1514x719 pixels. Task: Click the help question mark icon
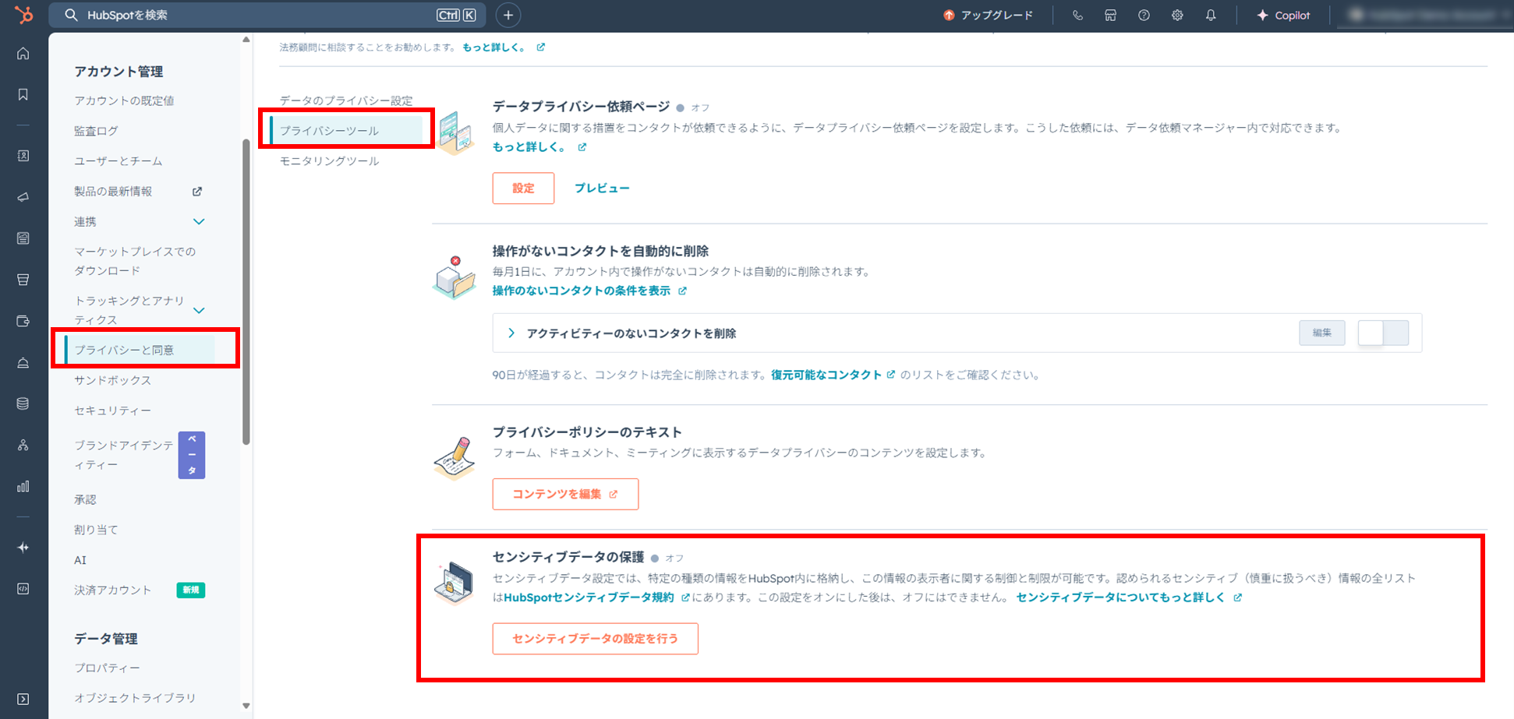point(1143,16)
